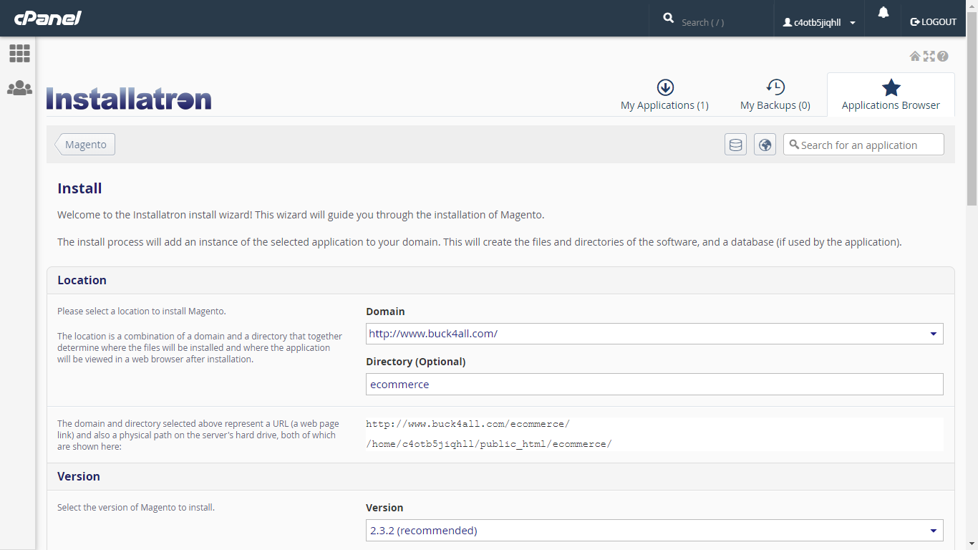Viewport: 978px width, 550px height.
Task: Switch to My Backups (0) tab
Action: [775, 95]
